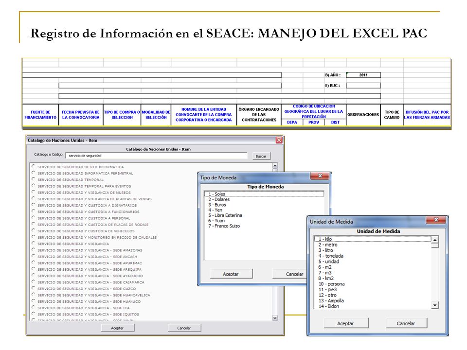Click DEPA sub-header cell

pyautogui.click(x=292, y=122)
